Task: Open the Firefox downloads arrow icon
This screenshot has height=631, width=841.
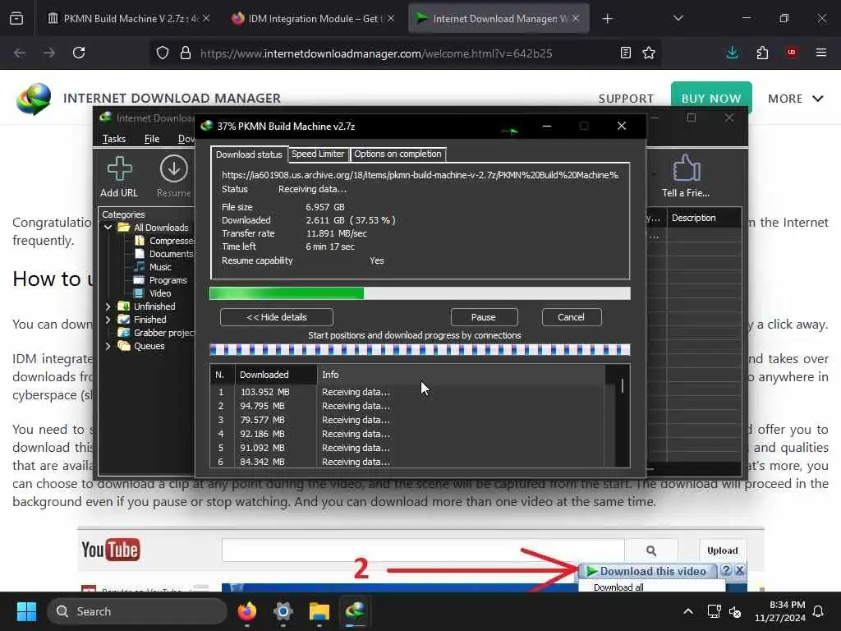Action: [x=732, y=53]
